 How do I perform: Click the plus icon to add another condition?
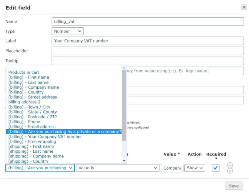point(230,165)
